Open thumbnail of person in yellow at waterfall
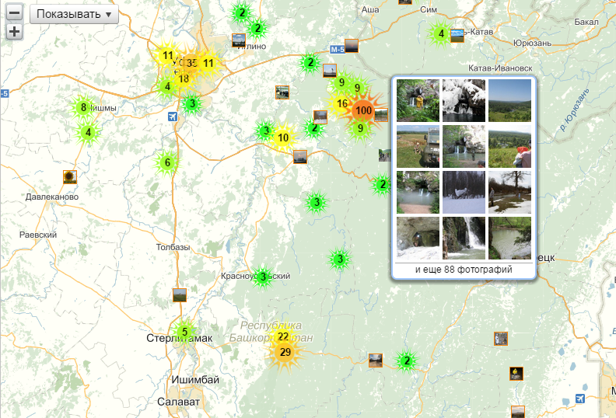This screenshot has width=616, height=418. 418,100
